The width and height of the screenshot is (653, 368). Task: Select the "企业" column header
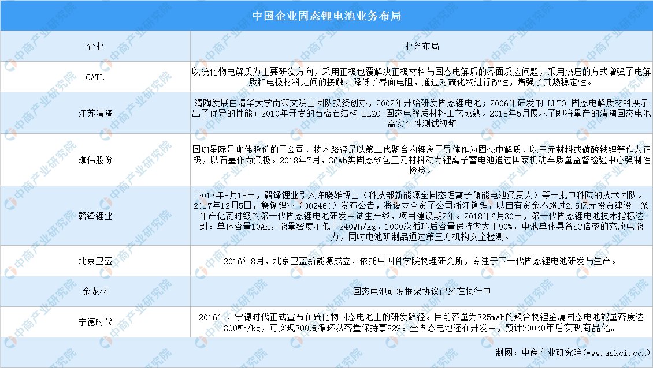pos(95,47)
